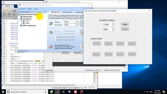Switch to the Manage ports tab
This screenshot has width=167, height=94.
pyautogui.click(x=55, y=12)
